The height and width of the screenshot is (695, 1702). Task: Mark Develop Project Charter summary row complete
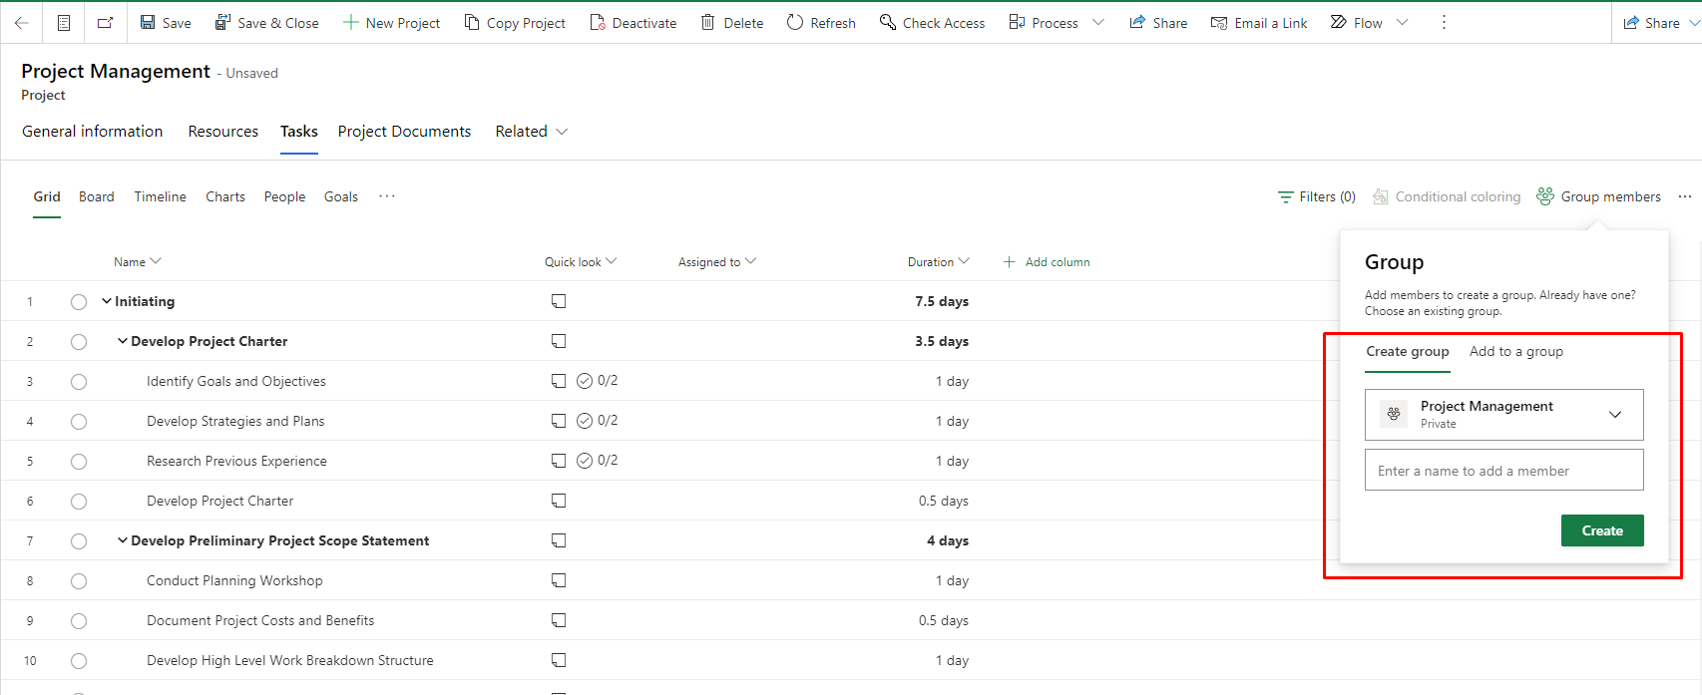pos(79,342)
